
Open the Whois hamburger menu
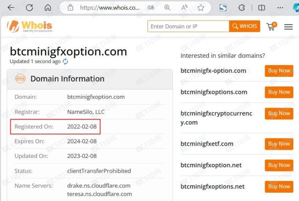[x=288, y=27]
